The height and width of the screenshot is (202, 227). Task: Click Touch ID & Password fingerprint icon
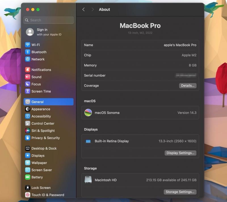point(28,195)
